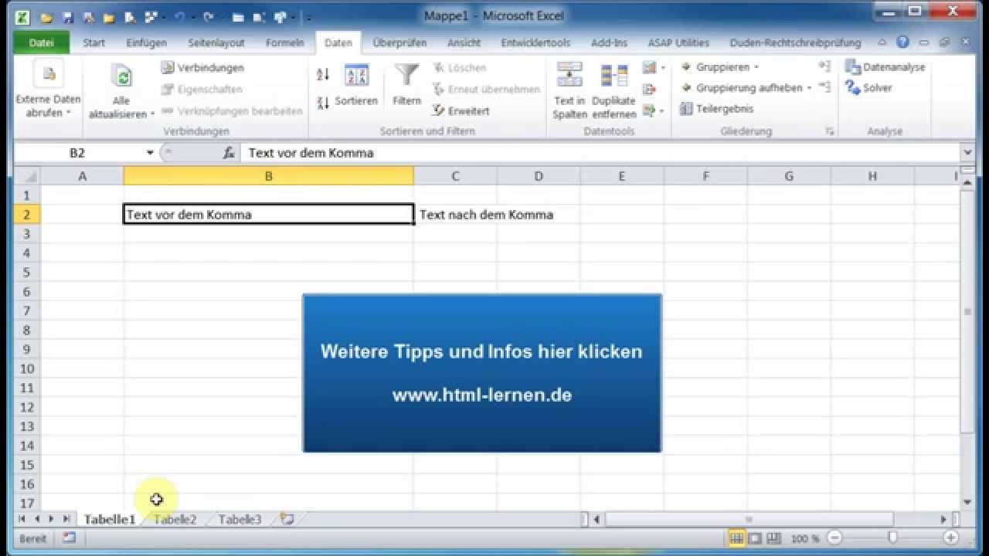Expand the Alle aktualisieren dropdown arrow
989x556 pixels.
(x=152, y=114)
